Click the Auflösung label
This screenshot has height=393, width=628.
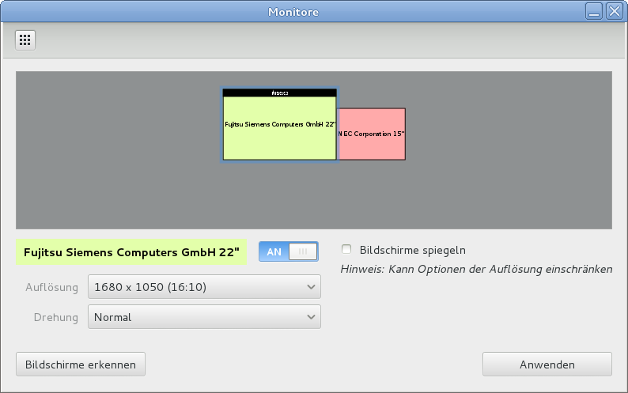(51, 287)
